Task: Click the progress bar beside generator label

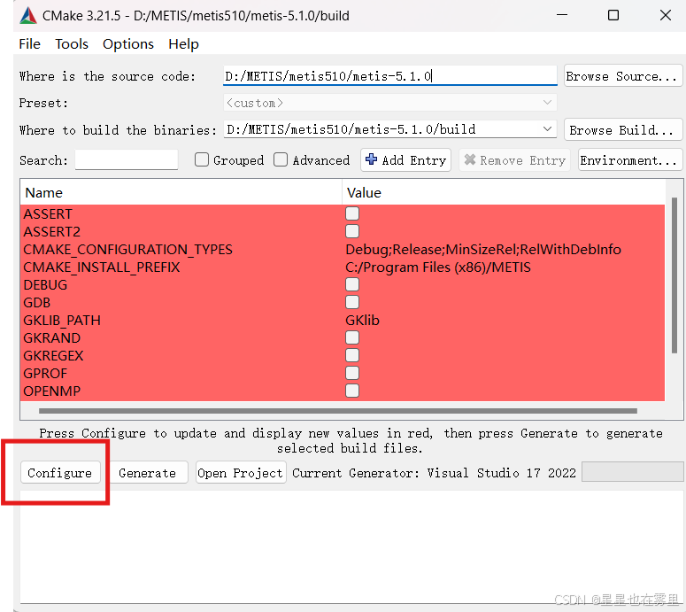Action: coord(632,472)
